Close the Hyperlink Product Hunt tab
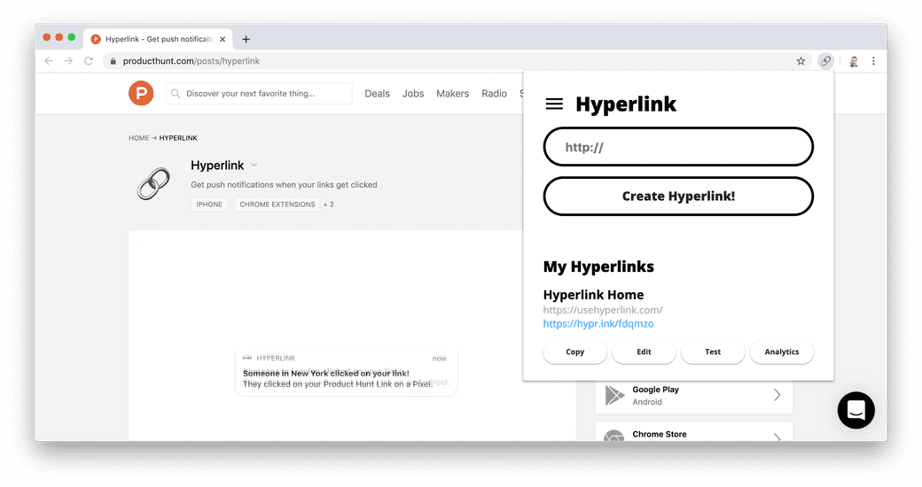 tap(223, 39)
